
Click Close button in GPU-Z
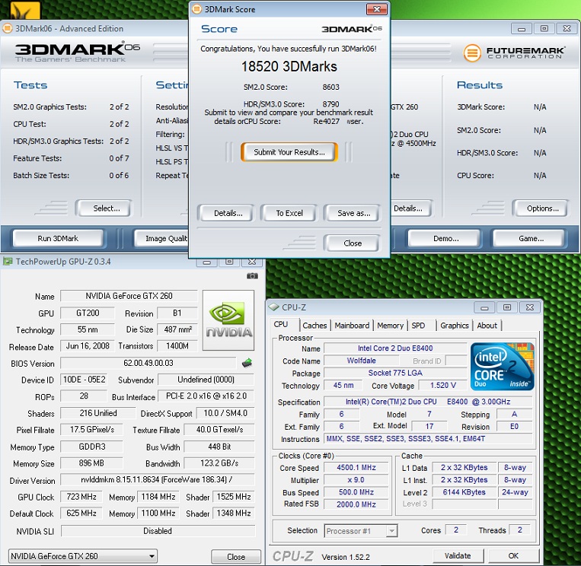click(236, 556)
